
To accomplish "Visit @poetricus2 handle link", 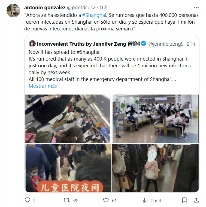I will [81, 8].
